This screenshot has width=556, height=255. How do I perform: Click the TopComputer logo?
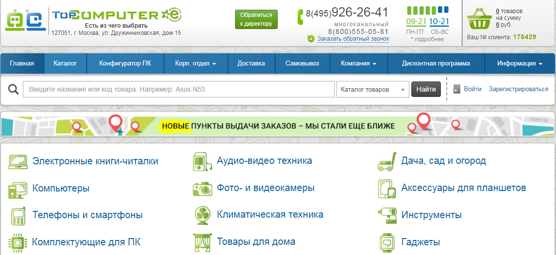tap(117, 16)
